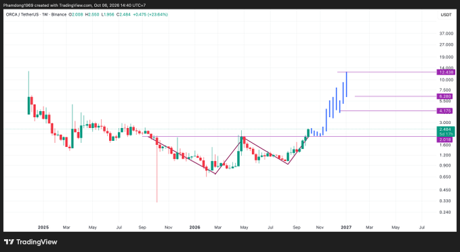Select the horizontal line at 12.438

click(387, 72)
